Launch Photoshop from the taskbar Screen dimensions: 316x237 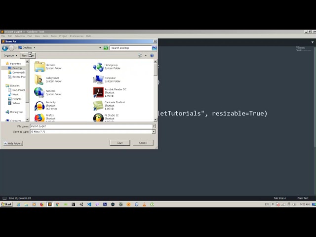[x=105, y=204]
